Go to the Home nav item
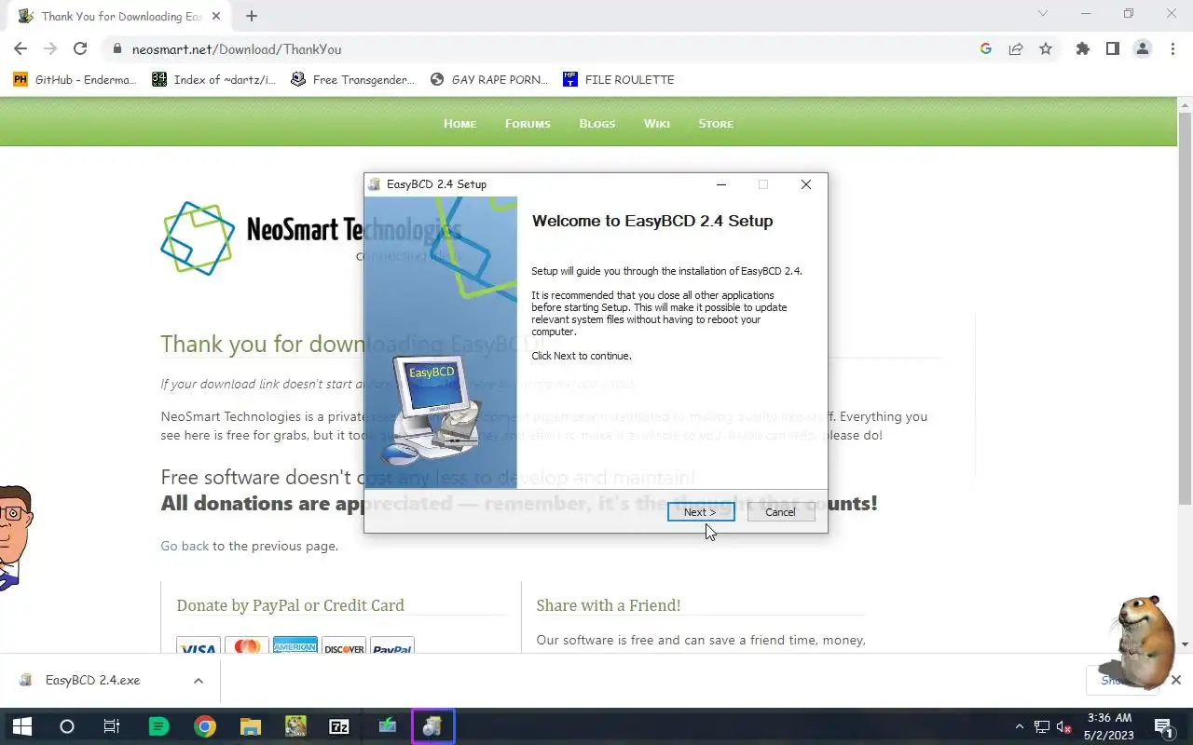 (x=459, y=124)
